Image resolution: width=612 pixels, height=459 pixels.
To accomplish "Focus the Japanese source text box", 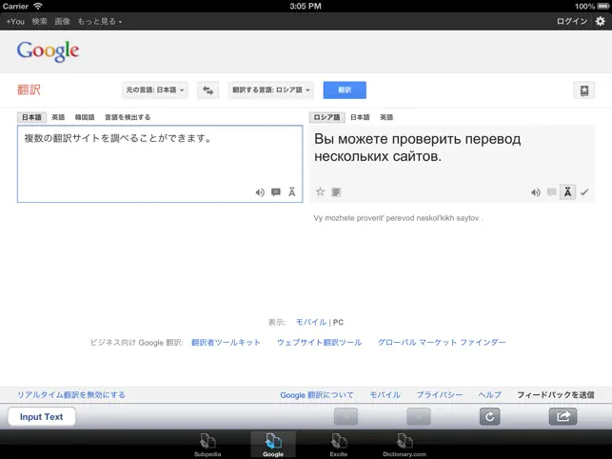I will (160, 164).
